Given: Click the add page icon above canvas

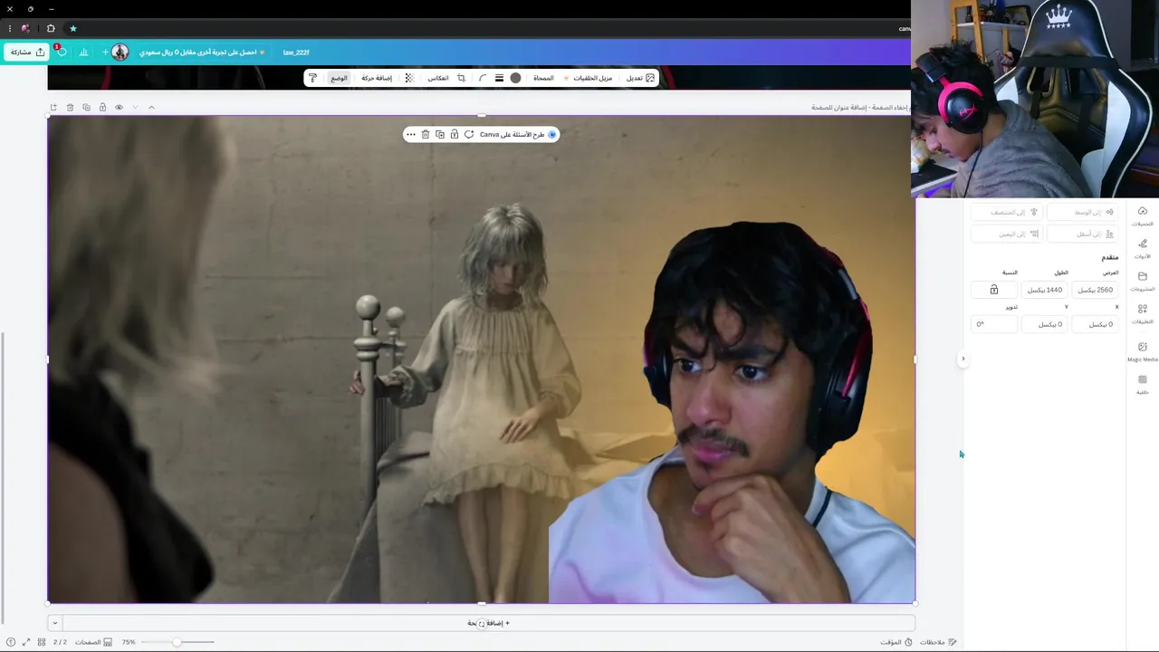Looking at the screenshot, I should (x=53, y=107).
